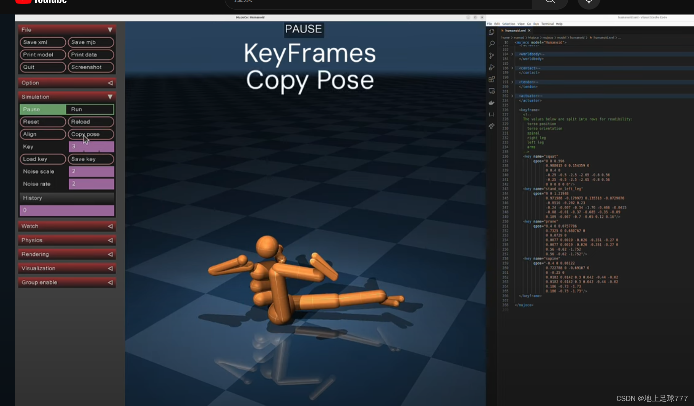Adjust the Noise rate slider
This screenshot has height=406, width=694.
pos(91,184)
